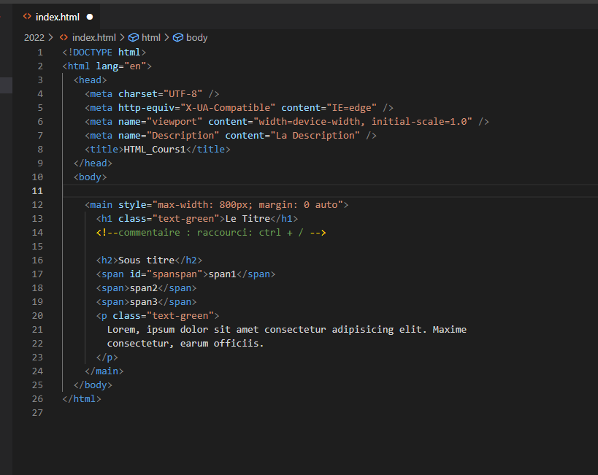Viewport: 598px width, 475px height.
Task: Click the cube icon beside the html breadcrumb
Action: coord(133,37)
